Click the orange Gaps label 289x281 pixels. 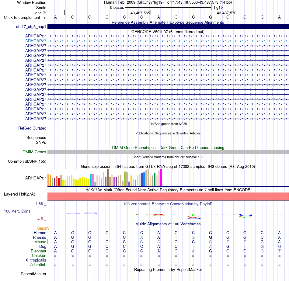41,228
